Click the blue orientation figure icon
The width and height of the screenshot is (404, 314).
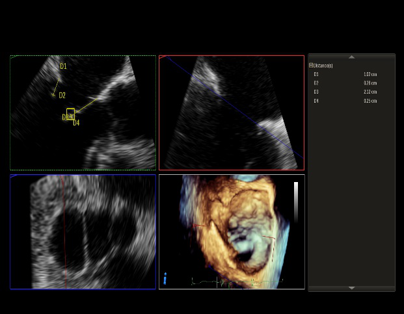tap(165, 278)
